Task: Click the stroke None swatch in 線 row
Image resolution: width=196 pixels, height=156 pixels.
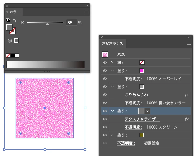Action: click(142, 63)
